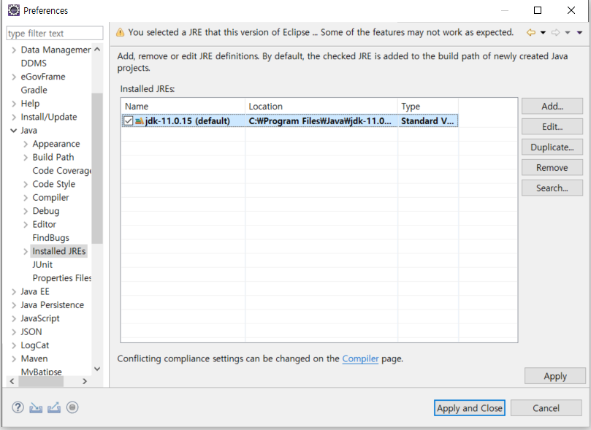The height and width of the screenshot is (430, 591).
Task: Open the Help icon at bottom left
Action: pos(18,407)
